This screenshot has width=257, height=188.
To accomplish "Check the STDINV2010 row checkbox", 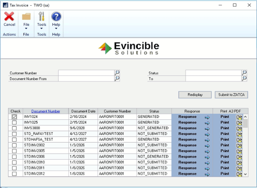I will [14, 163].
